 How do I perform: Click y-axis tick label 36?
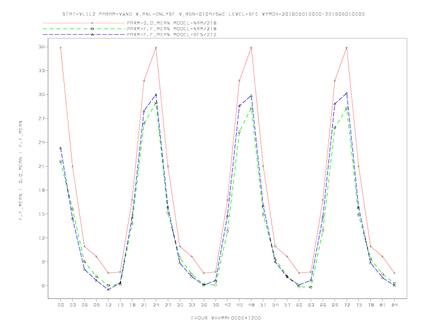tap(42, 47)
